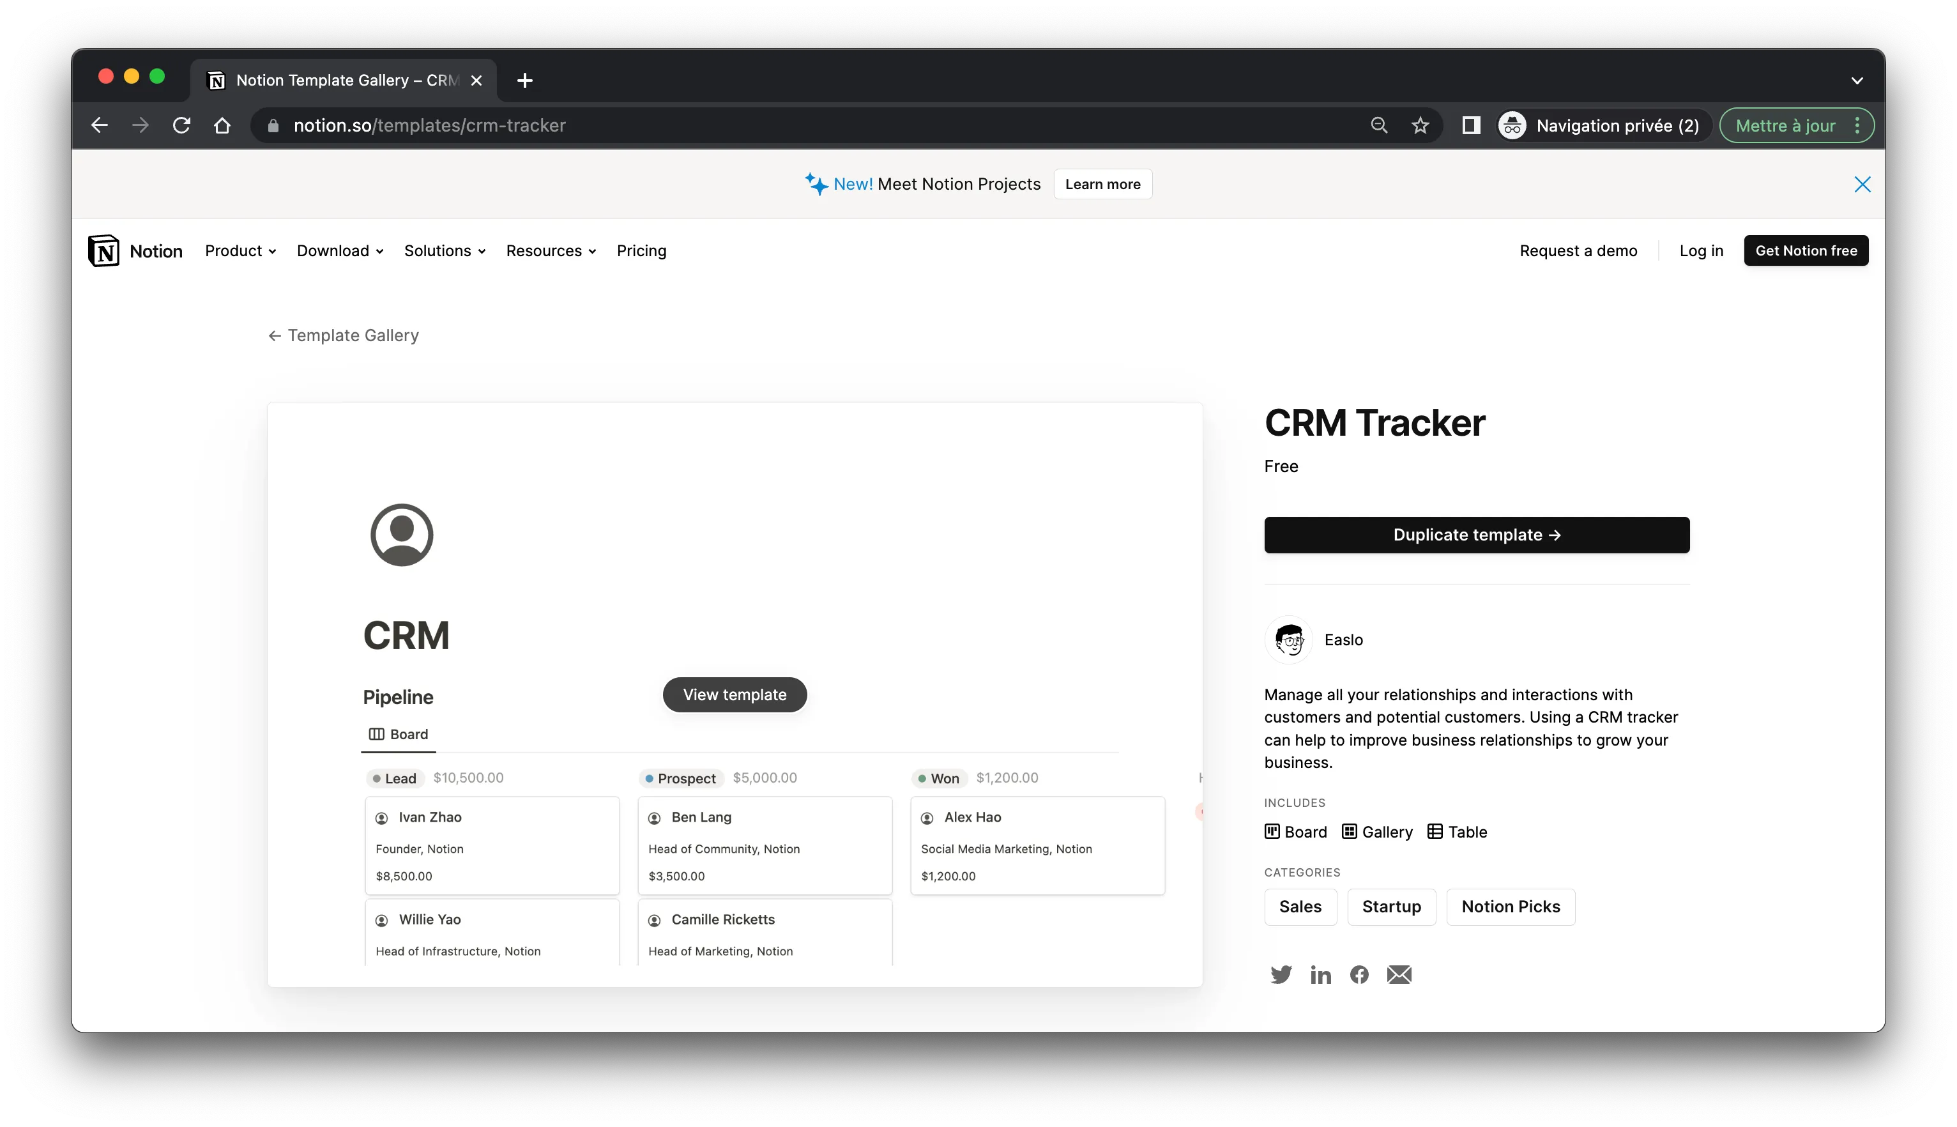This screenshot has height=1127, width=1957.
Task: Open the Ivan Zhao card
Action: pyautogui.click(x=492, y=845)
